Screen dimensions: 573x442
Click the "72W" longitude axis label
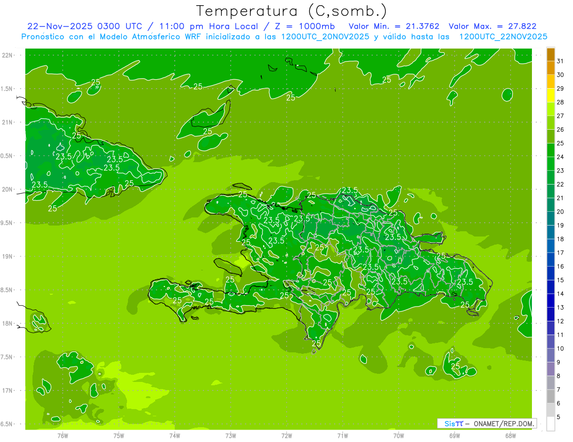pos(286,435)
